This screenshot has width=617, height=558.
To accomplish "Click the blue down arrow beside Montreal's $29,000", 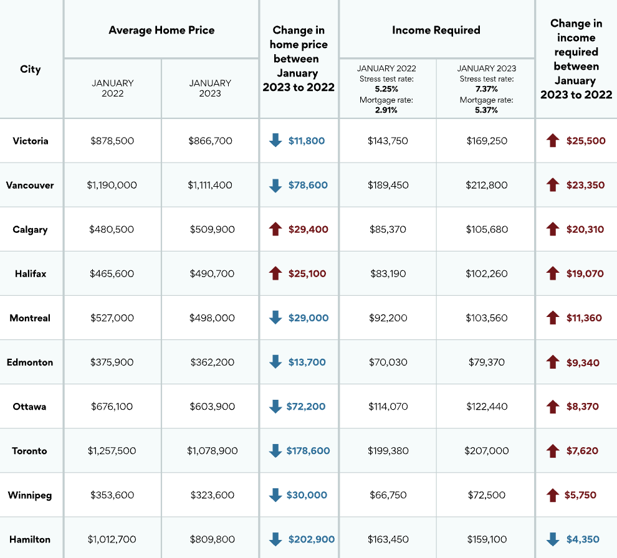I will (275, 318).
